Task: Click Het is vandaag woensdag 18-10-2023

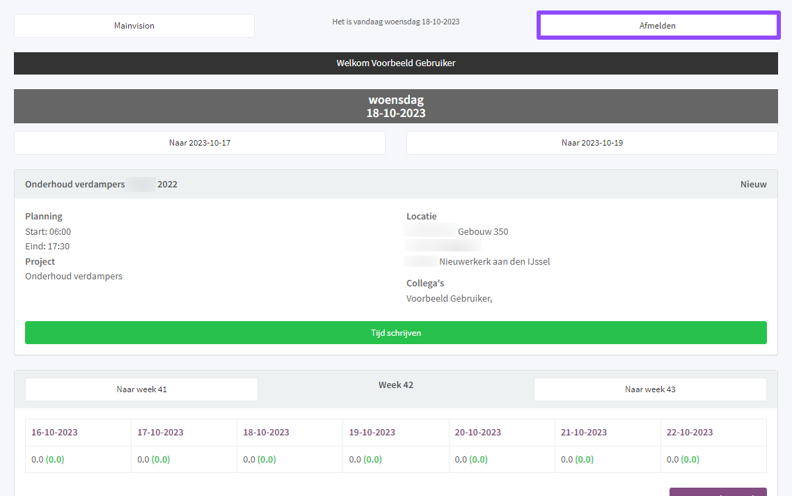Action: pyautogui.click(x=396, y=22)
